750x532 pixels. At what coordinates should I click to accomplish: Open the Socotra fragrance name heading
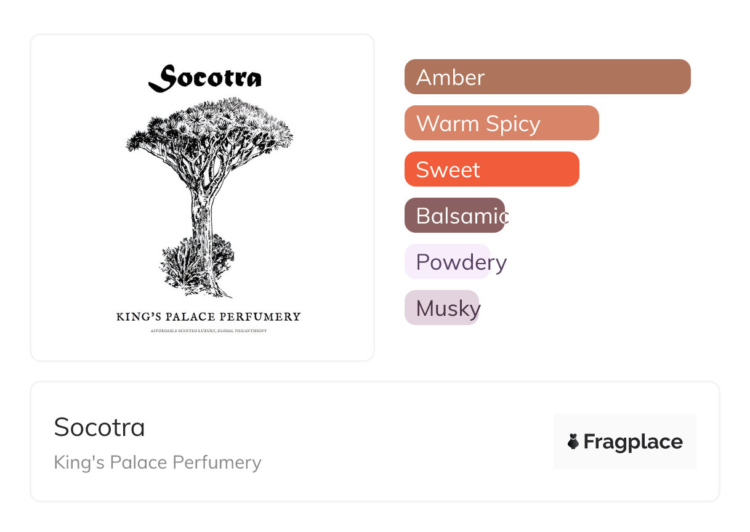tap(100, 427)
